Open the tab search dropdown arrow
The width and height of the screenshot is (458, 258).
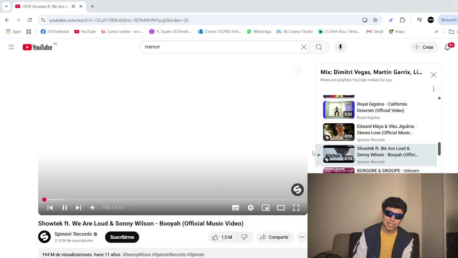click(x=6, y=6)
